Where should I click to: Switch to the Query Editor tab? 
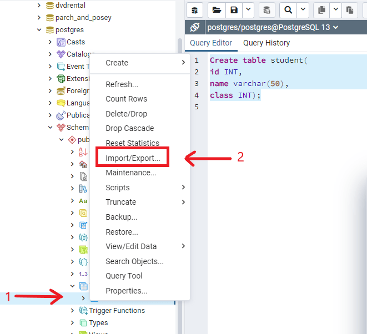pyautogui.click(x=211, y=43)
